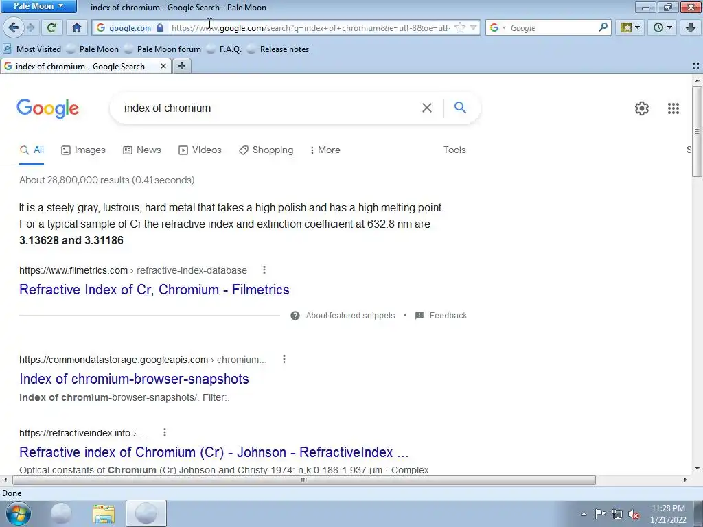Open the Release notes bookmark
The image size is (703, 527).
278,49
